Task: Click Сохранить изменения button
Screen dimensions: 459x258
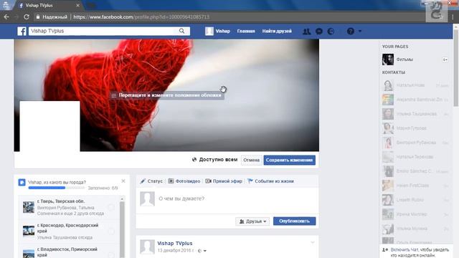Action: coord(289,160)
